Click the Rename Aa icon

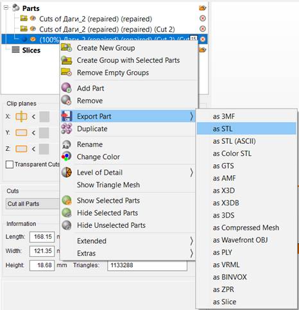(x=66, y=144)
